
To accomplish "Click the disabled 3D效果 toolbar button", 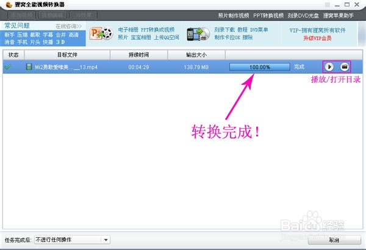I will (84, 15).
